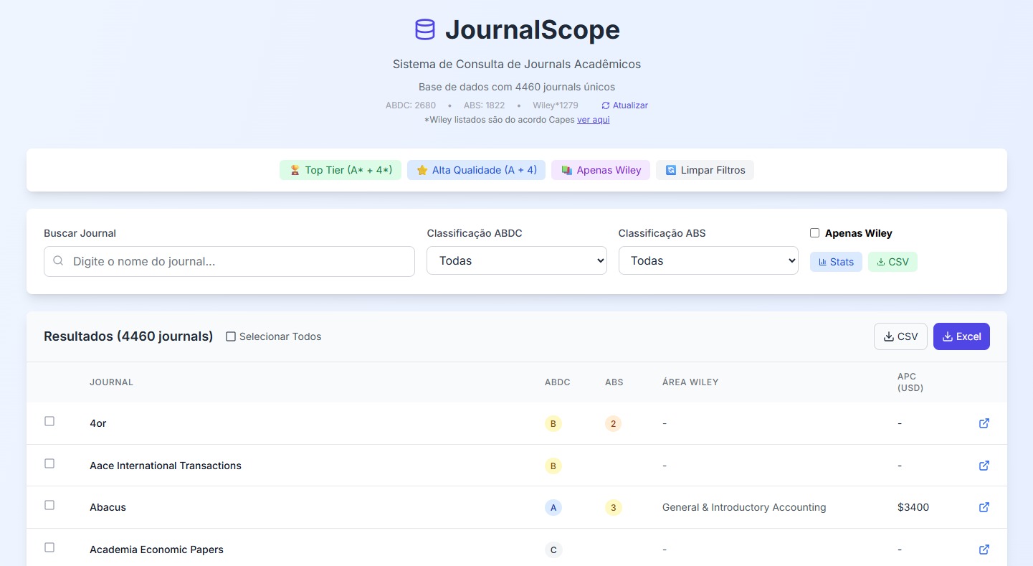1033x566 pixels.
Task: Open the Classificação ABDC dropdown
Action: (x=517, y=260)
